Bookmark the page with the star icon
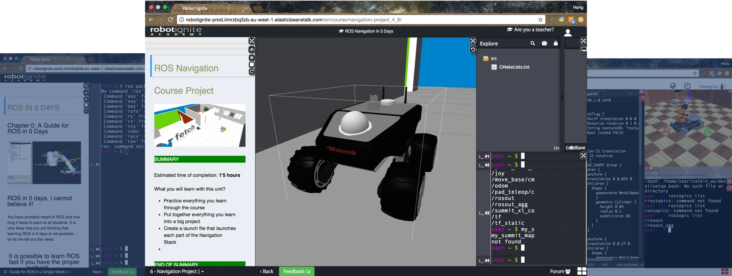 (540, 20)
